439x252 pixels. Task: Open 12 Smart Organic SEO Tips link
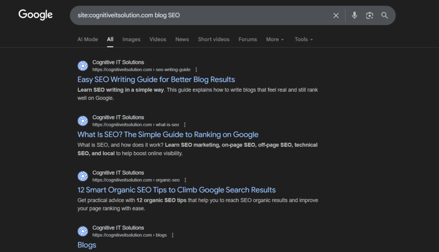coord(176,190)
